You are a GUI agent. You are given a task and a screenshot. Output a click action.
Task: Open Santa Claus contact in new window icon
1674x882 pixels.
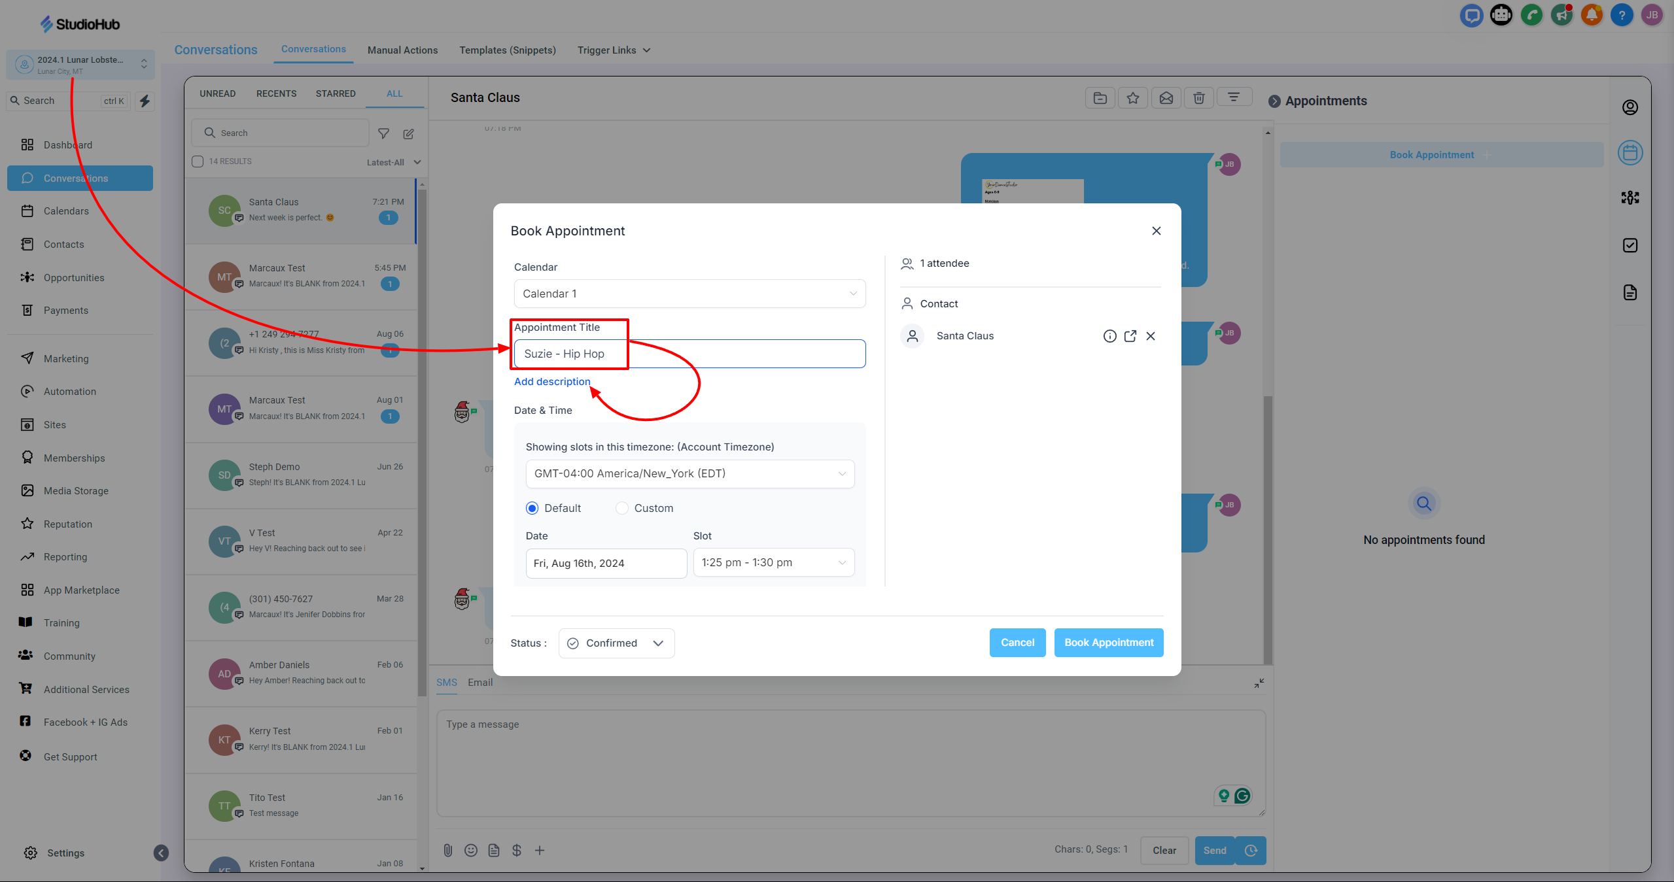(1130, 336)
